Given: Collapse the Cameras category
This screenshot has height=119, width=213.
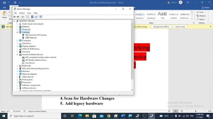Looking at the screenshot, I should click(x=17, y=32).
